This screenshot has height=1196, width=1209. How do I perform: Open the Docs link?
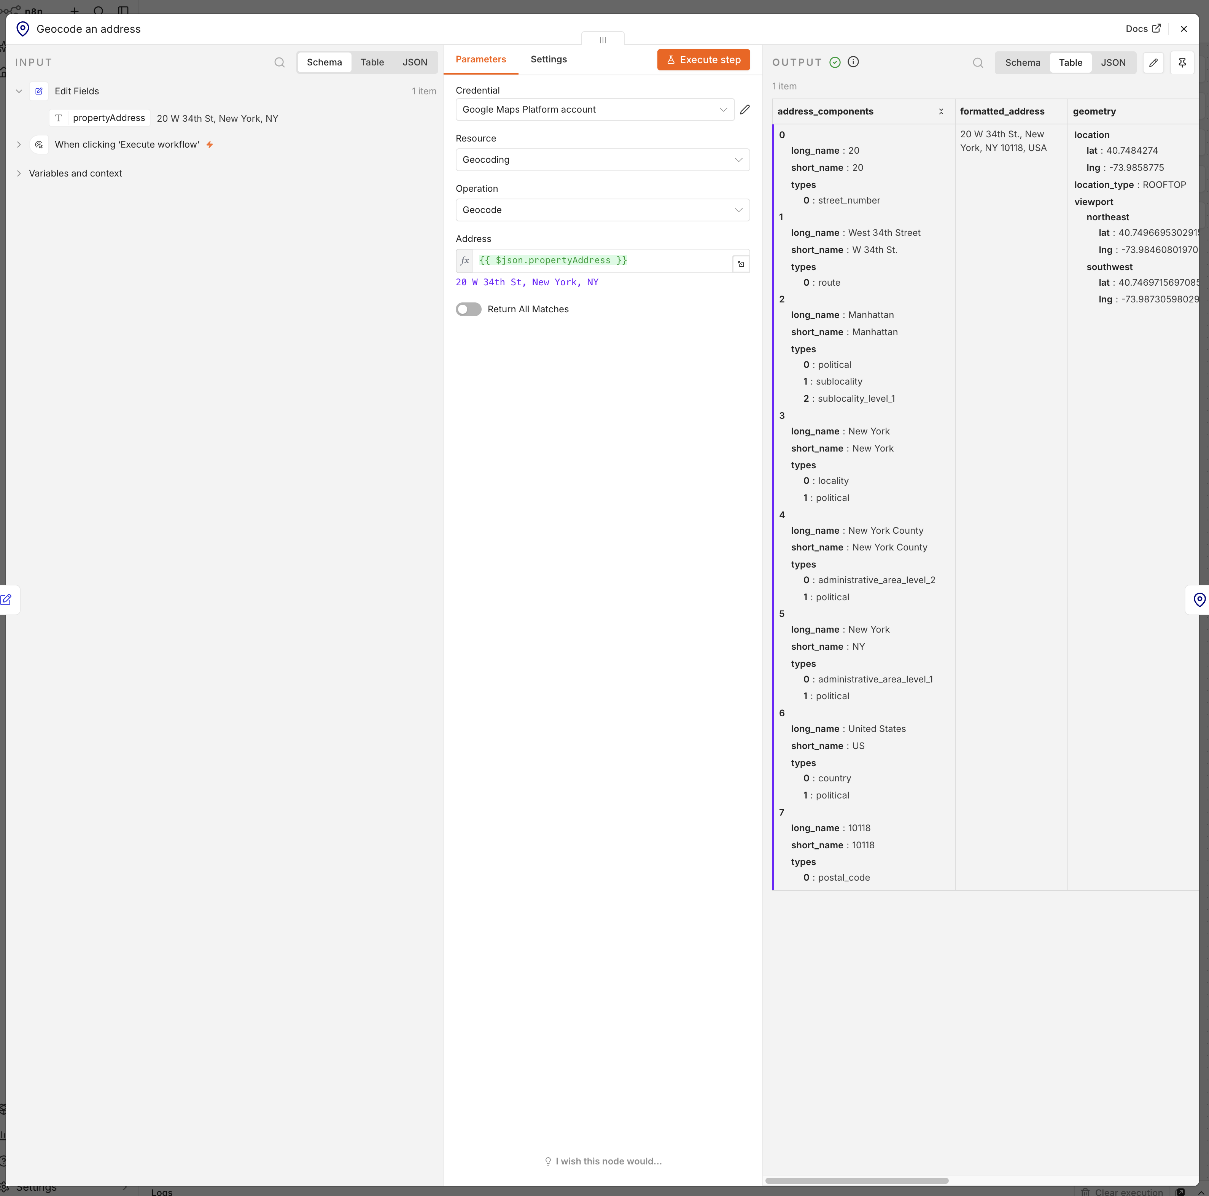pyautogui.click(x=1143, y=29)
